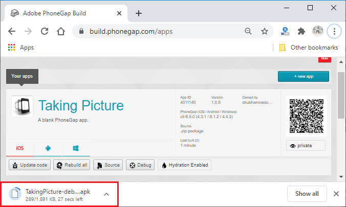
Task: Minimize the browser window
Action: pos(287,8)
